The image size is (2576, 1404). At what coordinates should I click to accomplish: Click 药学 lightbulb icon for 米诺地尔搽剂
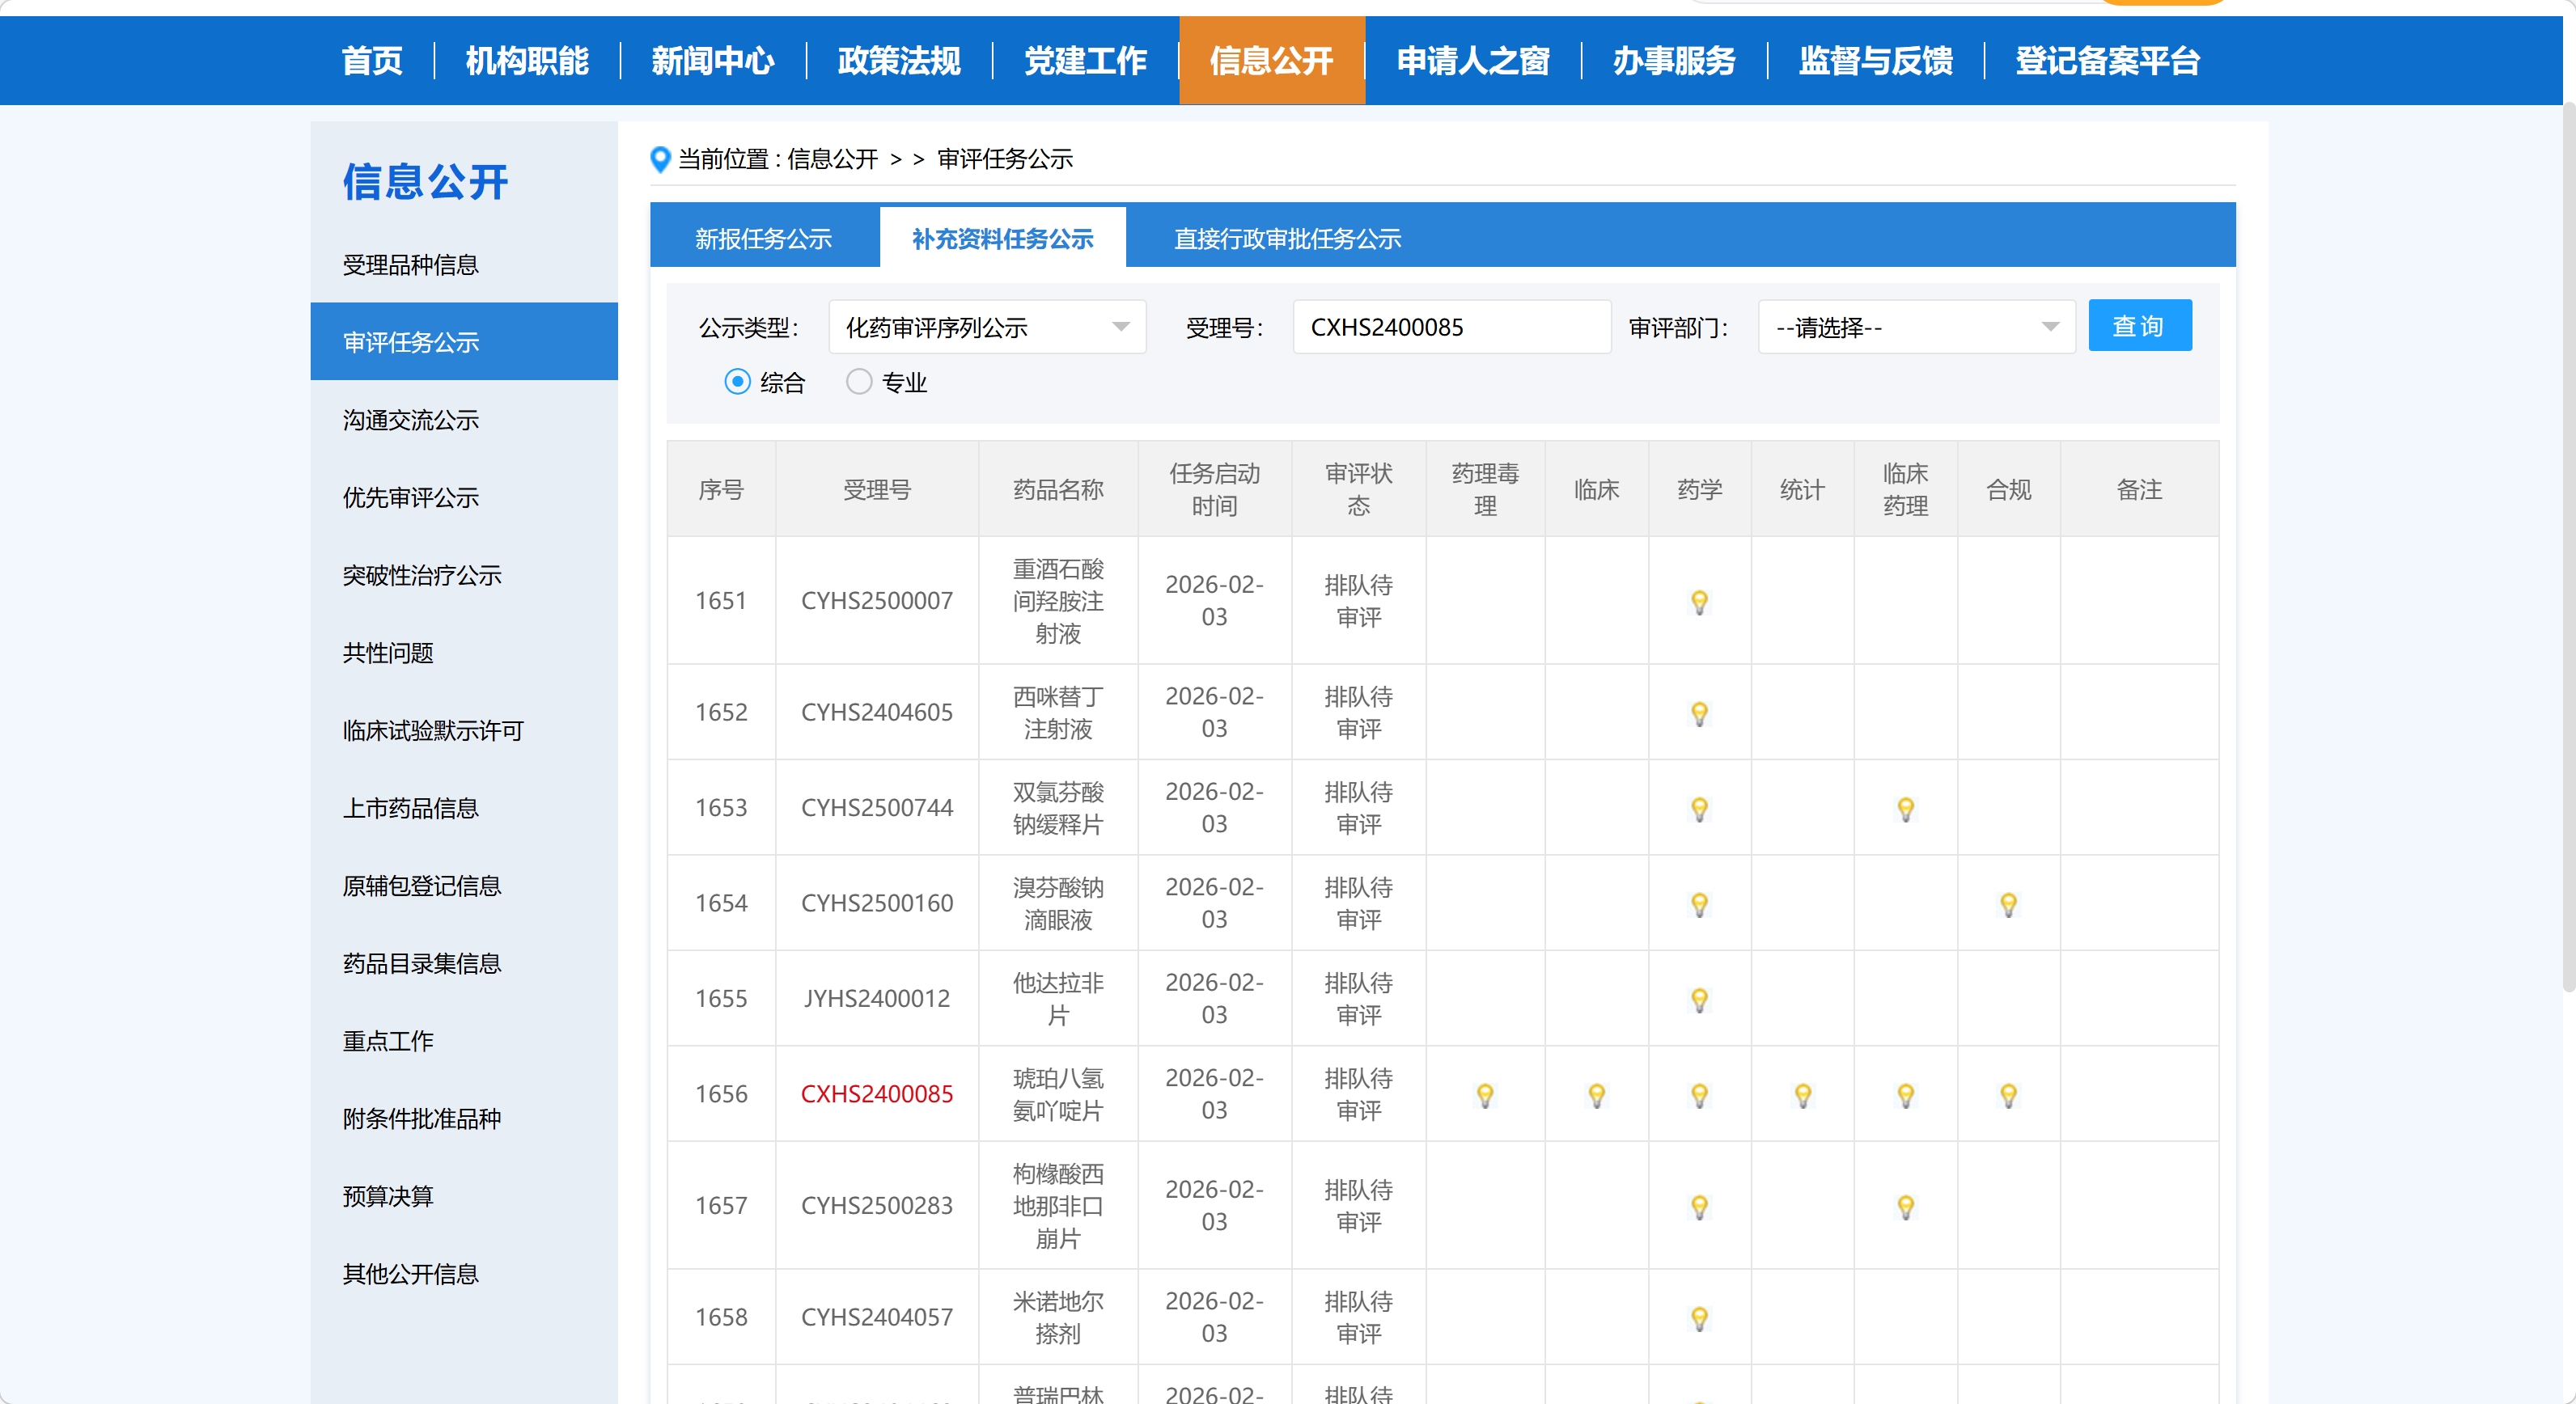click(1699, 1318)
